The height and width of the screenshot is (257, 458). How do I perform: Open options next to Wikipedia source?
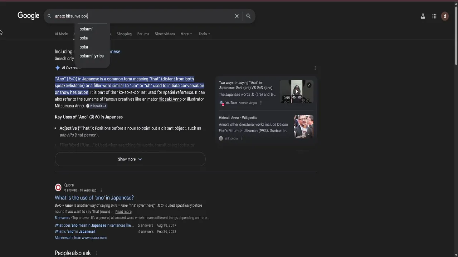(x=242, y=138)
